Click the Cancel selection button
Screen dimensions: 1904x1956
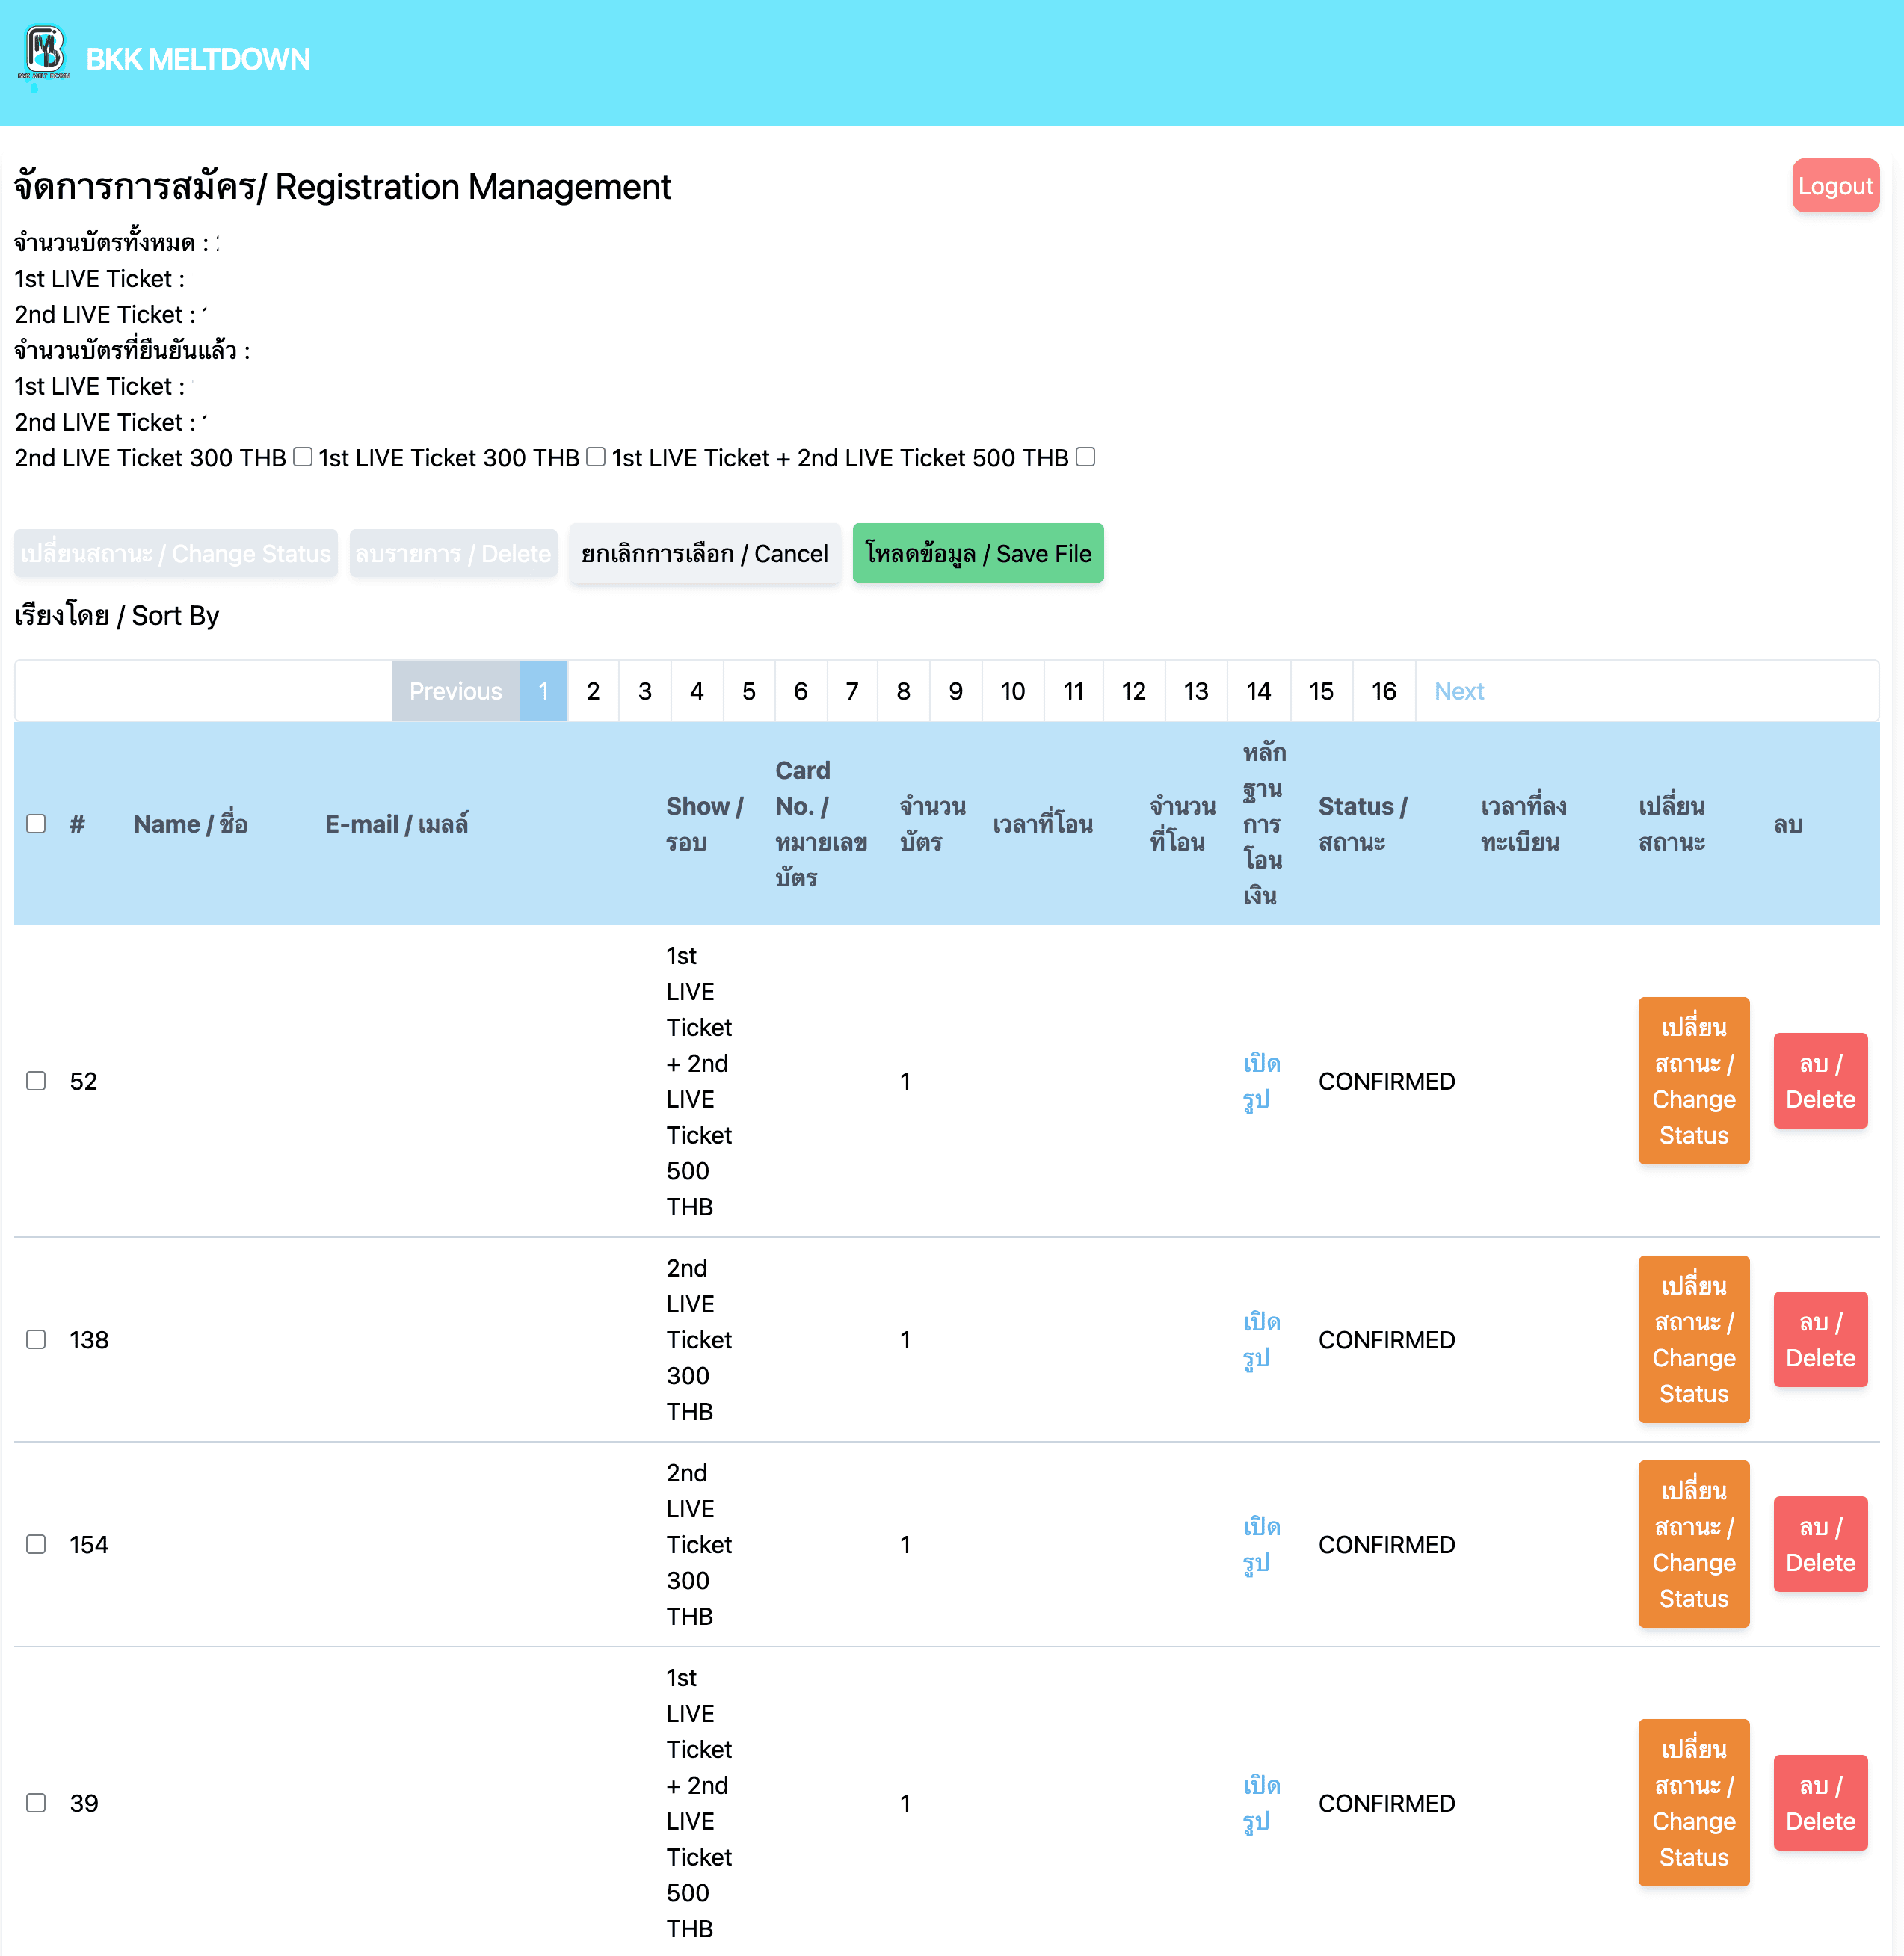tap(705, 553)
